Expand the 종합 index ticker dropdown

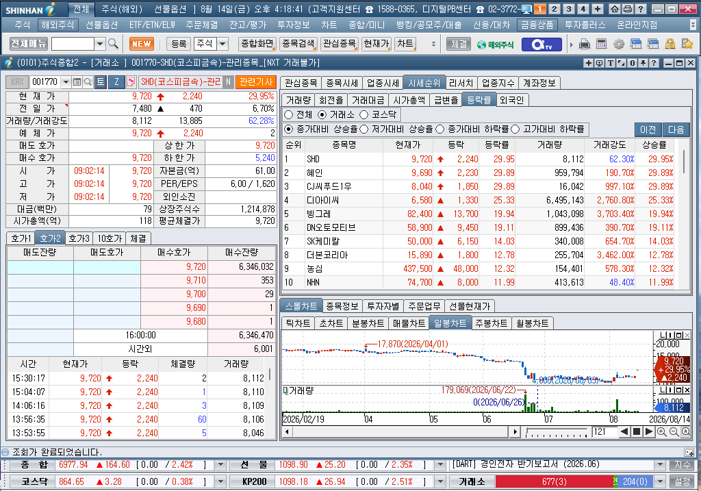click(220, 464)
